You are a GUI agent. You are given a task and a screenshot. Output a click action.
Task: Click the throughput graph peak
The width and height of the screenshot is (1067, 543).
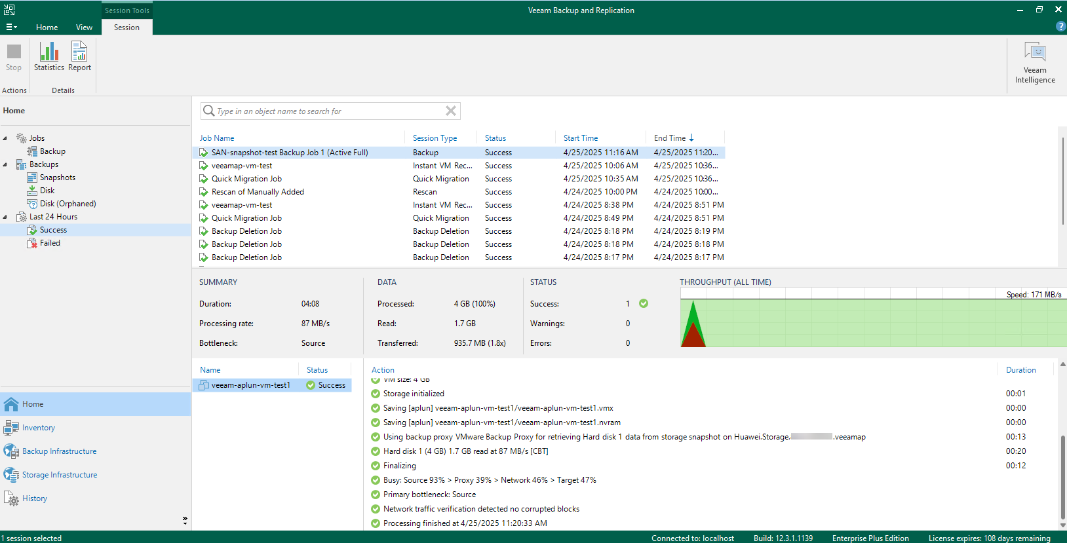point(693,302)
